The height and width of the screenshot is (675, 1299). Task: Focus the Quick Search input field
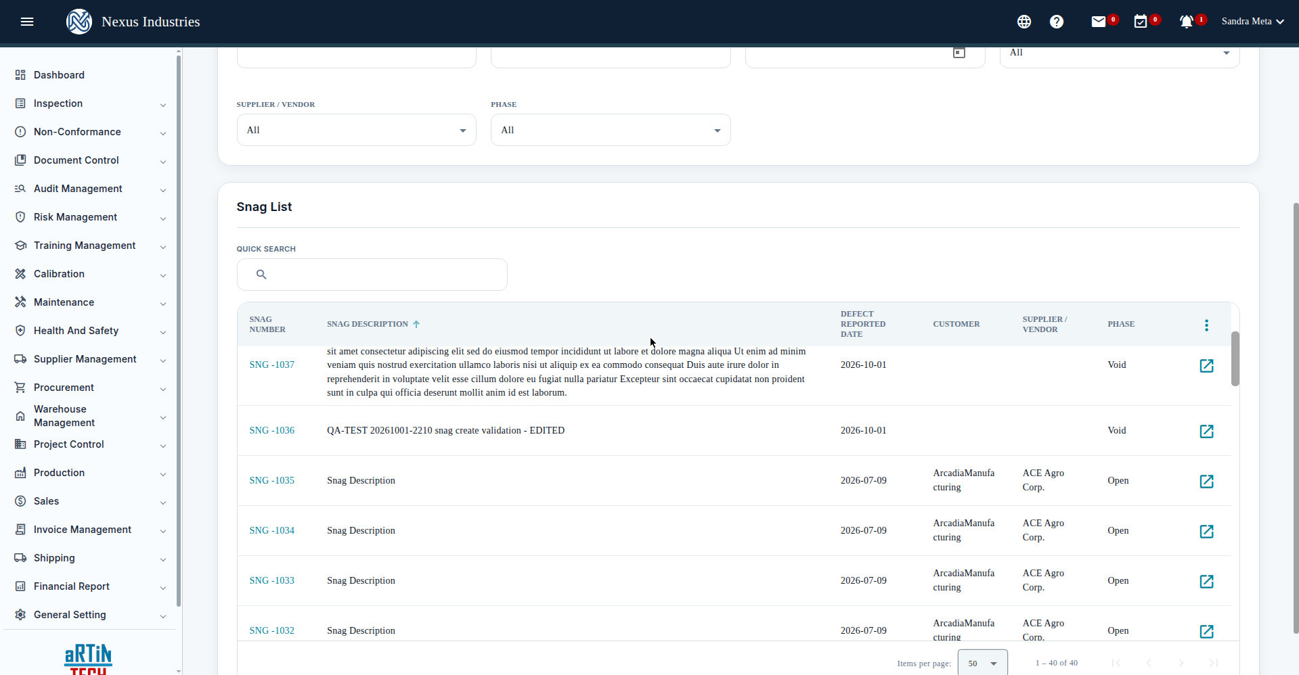click(x=372, y=275)
